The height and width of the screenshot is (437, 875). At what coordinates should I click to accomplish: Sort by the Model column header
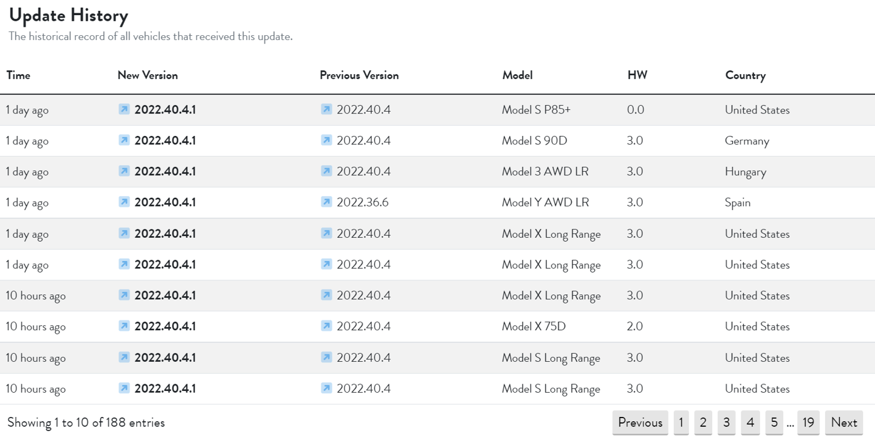click(517, 75)
